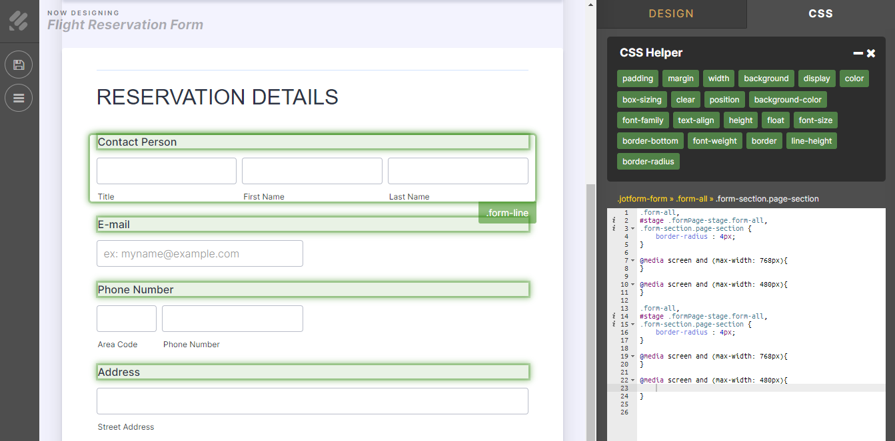Screen dimensions: 895x441
Task: Click the info marker on editor line 15
Action: coord(614,324)
